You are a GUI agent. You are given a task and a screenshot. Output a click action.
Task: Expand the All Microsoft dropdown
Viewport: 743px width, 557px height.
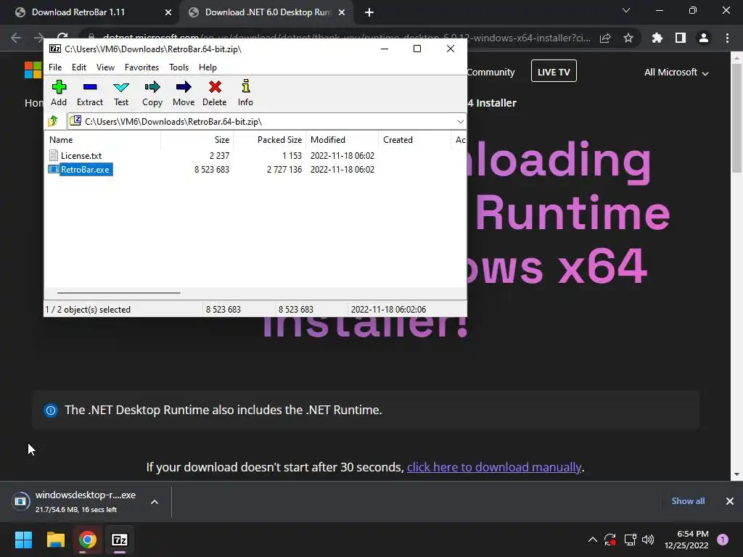click(676, 72)
